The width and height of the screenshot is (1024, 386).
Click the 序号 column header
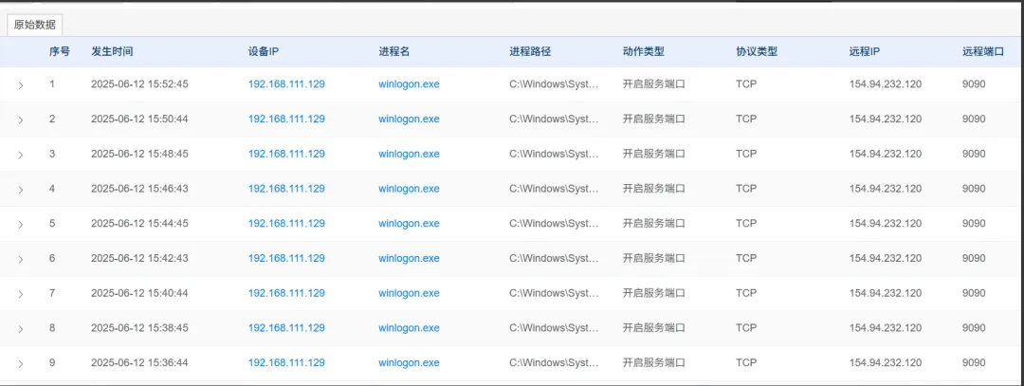click(x=60, y=51)
